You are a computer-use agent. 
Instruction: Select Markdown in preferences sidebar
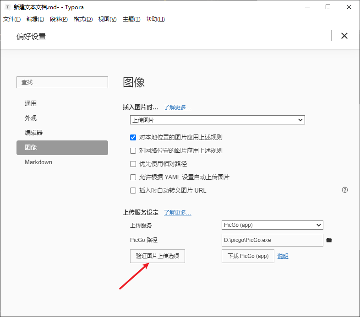click(x=62, y=162)
